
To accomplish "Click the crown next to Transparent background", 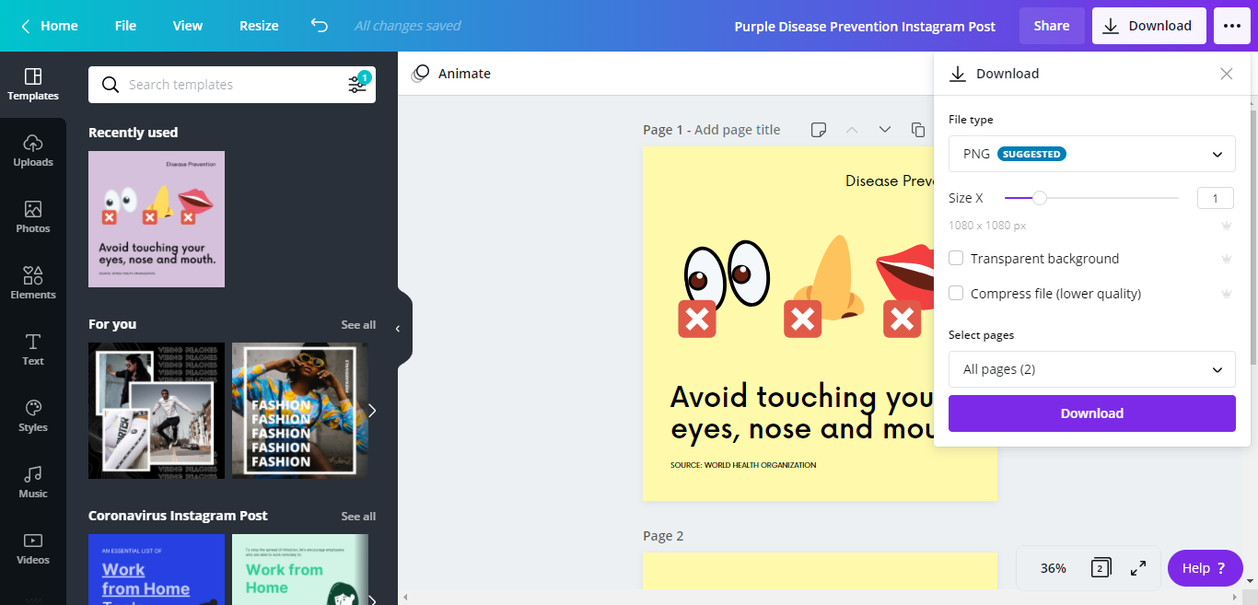I will click(1226, 259).
